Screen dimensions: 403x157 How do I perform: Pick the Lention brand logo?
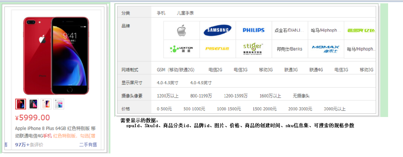181,49
